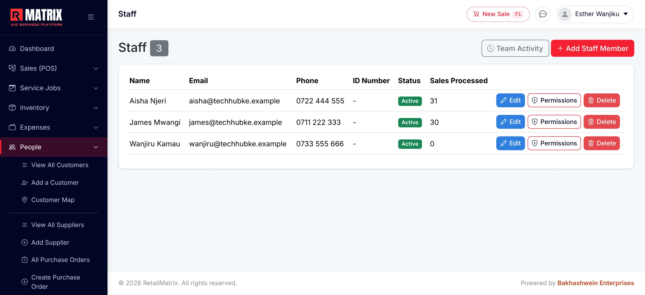
Task: Toggle the sidebar hamburger menu icon
Action: (91, 17)
